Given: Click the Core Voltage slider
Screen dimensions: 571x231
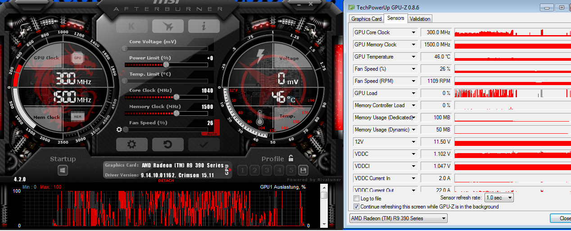Looking at the screenshot, I should coord(166,48).
